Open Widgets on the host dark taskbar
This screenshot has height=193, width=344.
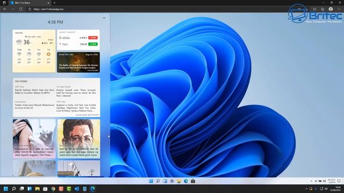(x=30, y=189)
